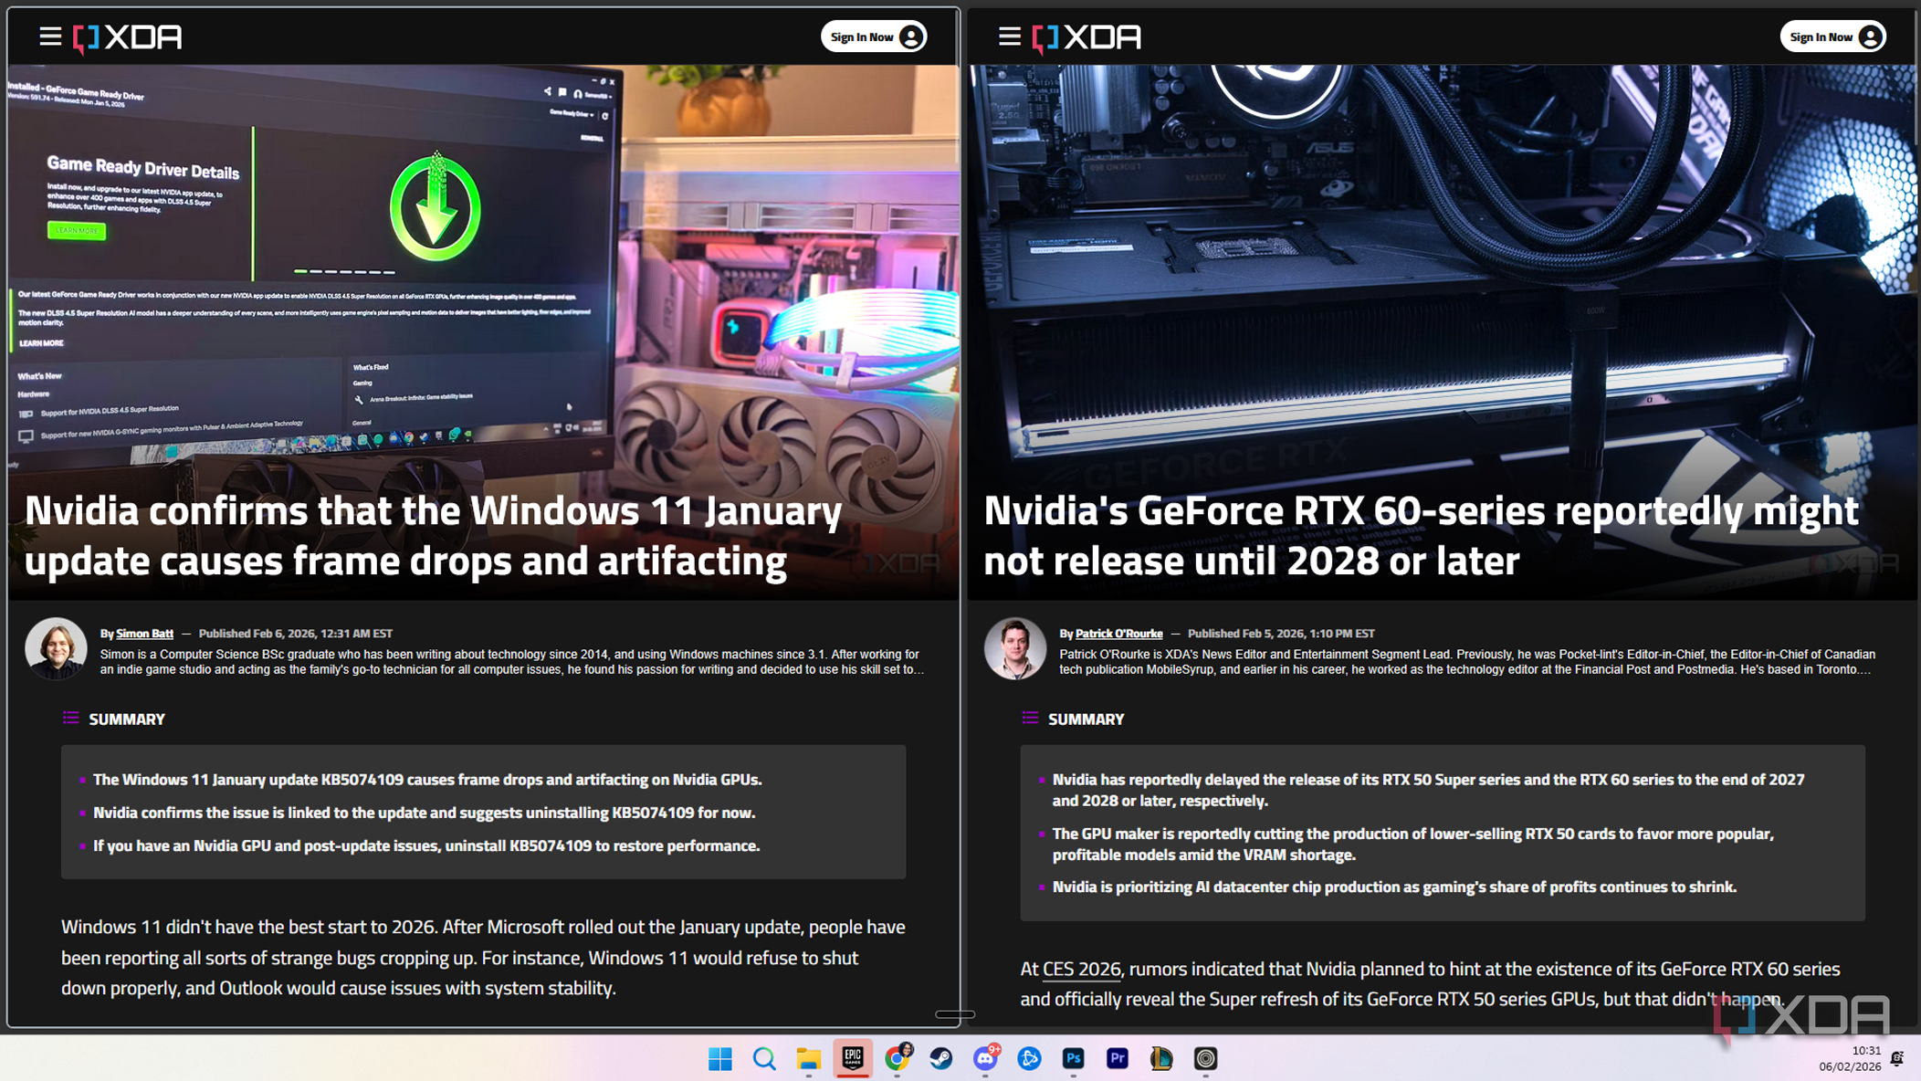This screenshot has width=1921, height=1081.
Task: Open Premiere Pro from the taskbar
Action: pos(1117,1058)
